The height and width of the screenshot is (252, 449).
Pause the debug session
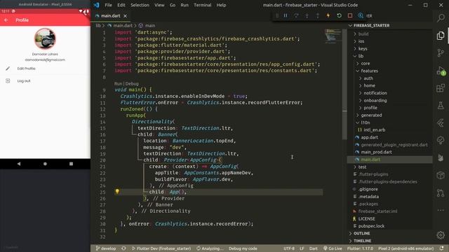(x=286, y=15)
